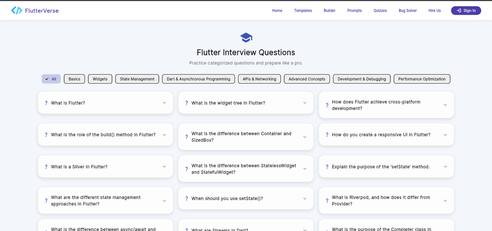Click the question mark icon beside 'When should you use setState()?'
The height and width of the screenshot is (231, 492).
tap(186, 198)
